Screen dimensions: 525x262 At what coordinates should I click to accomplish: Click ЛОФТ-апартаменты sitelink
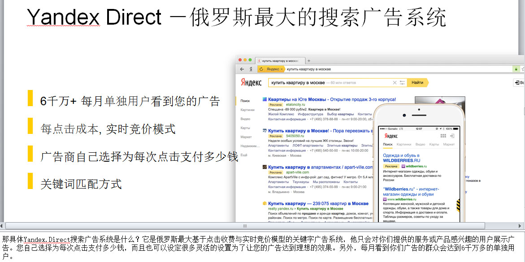point(308,146)
